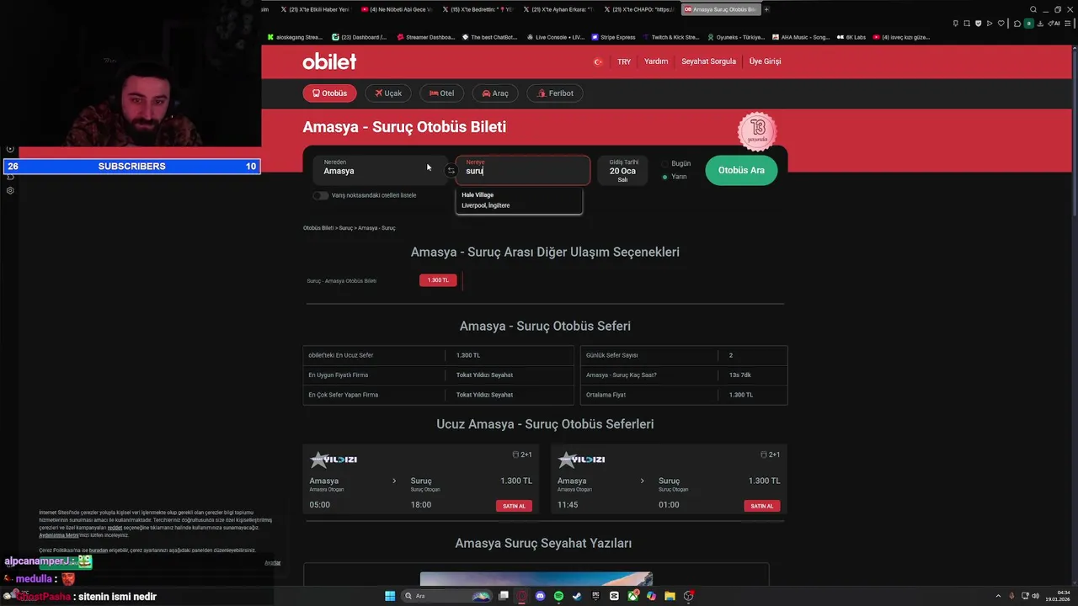Switch to the Otel tab
The height and width of the screenshot is (606, 1078).
tap(441, 93)
